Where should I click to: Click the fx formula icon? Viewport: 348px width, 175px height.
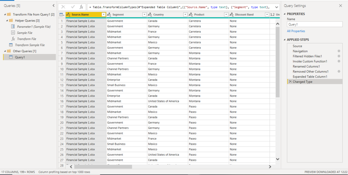(x=82, y=7)
